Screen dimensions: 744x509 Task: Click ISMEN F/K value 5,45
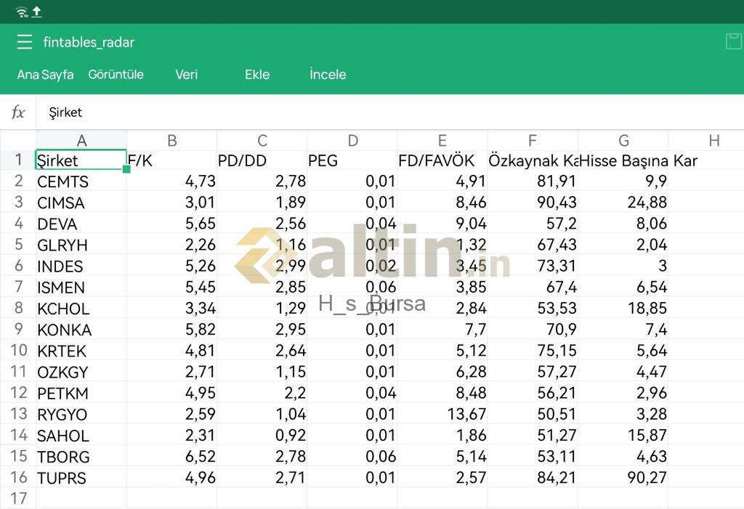pyautogui.click(x=171, y=287)
